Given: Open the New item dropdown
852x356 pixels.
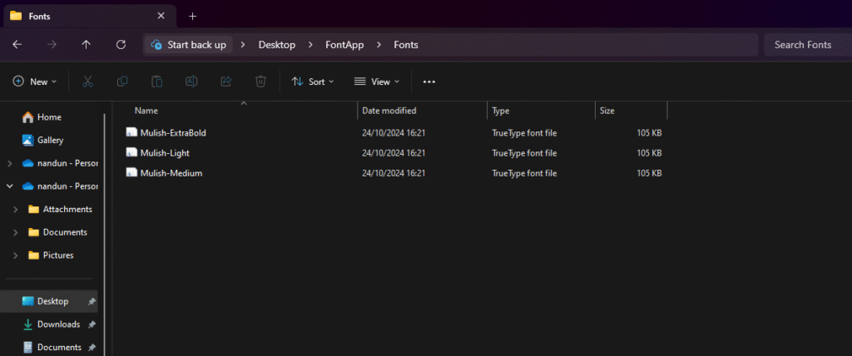Looking at the screenshot, I should point(35,82).
